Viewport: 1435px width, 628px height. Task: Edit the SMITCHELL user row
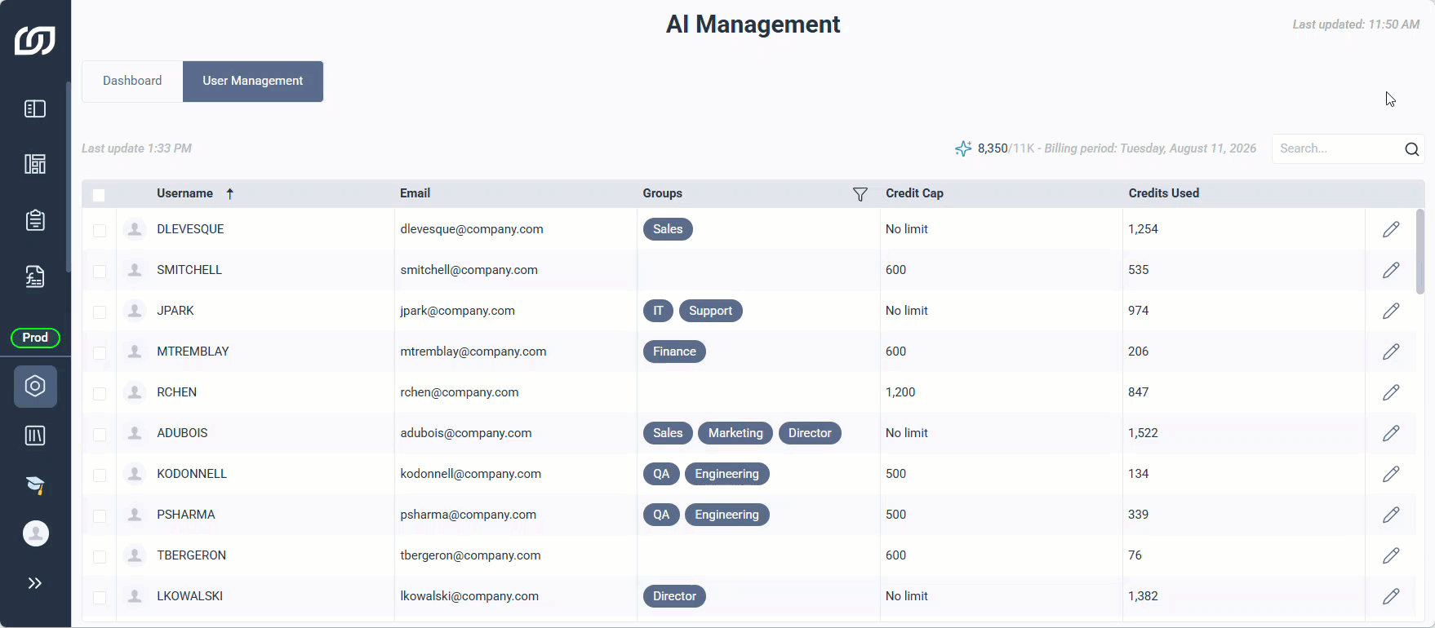[1391, 270]
